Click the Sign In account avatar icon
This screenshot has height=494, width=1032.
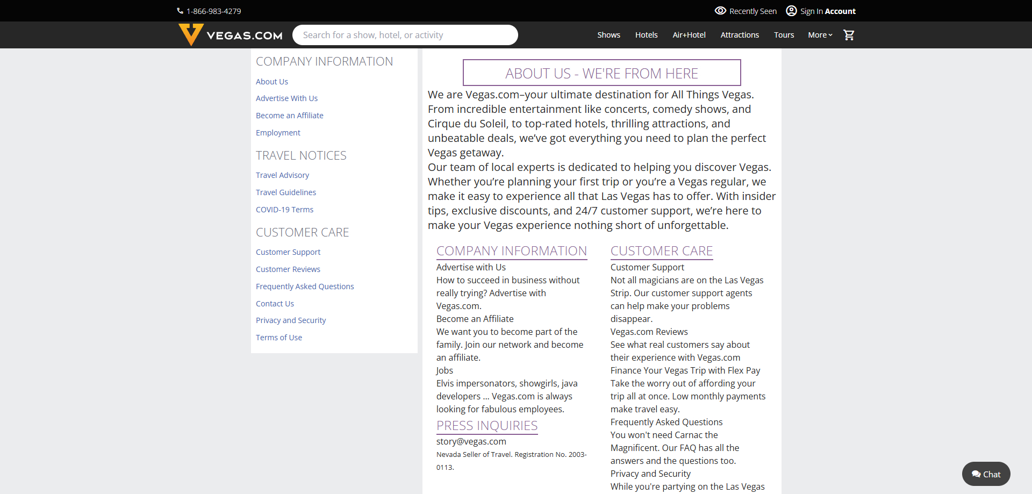pyautogui.click(x=791, y=11)
